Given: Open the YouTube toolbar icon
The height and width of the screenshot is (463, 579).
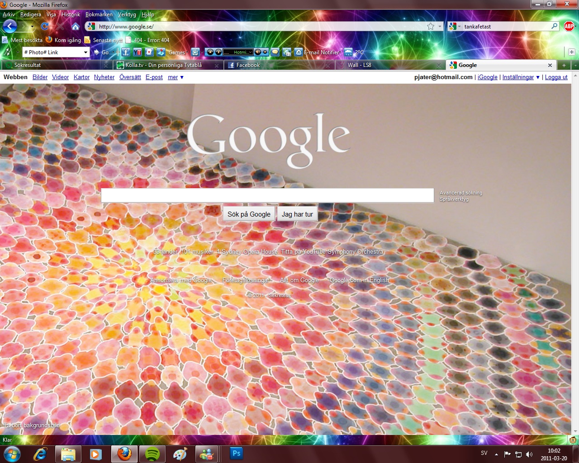Looking at the screenshot, I should point(138,52).
